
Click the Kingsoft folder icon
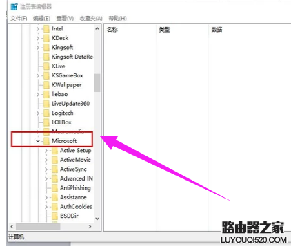point(46,48)
